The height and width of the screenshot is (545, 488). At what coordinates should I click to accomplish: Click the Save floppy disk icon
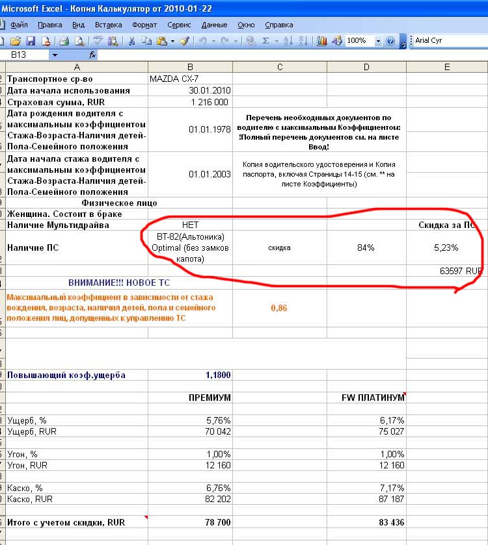[31, 41]
